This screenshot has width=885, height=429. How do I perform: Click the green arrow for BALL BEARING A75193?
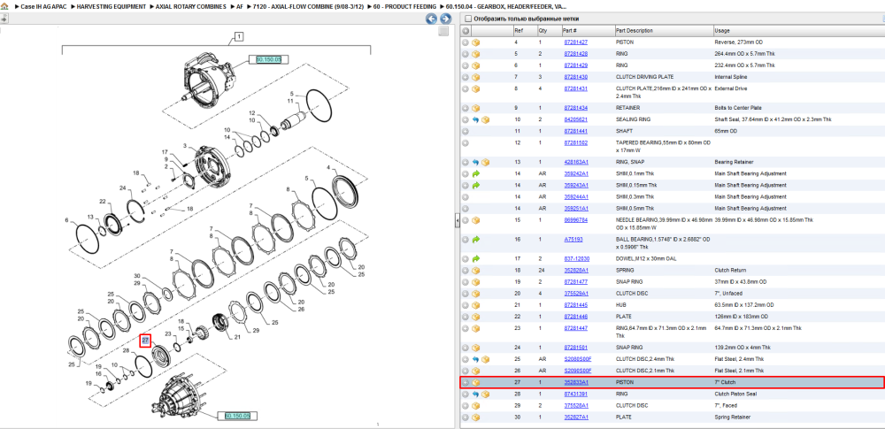(476, 240)
